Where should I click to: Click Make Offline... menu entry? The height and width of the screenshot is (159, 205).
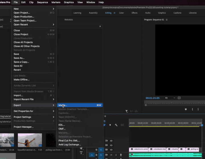pos(34,79)
